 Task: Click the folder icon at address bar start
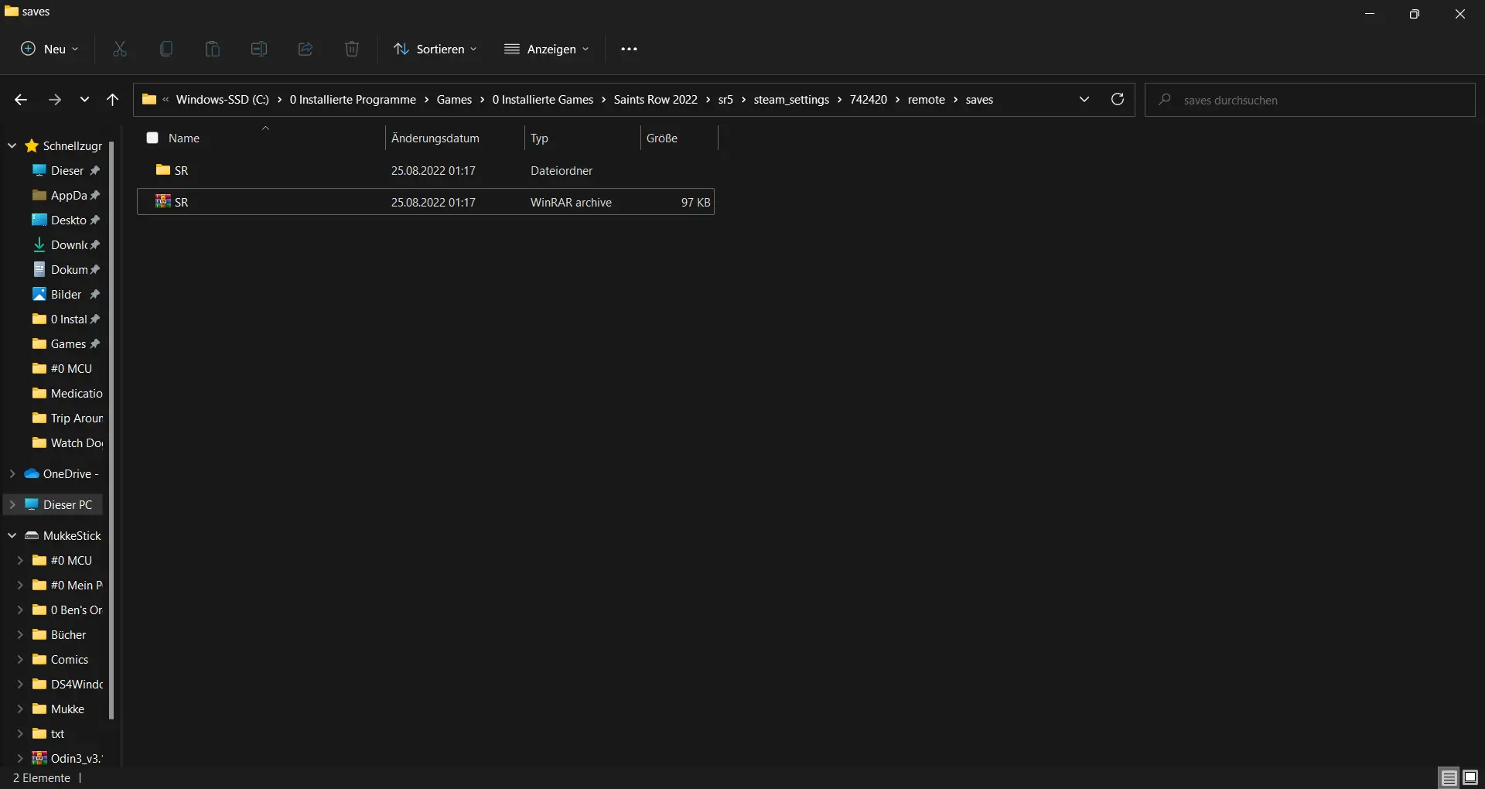149,99
